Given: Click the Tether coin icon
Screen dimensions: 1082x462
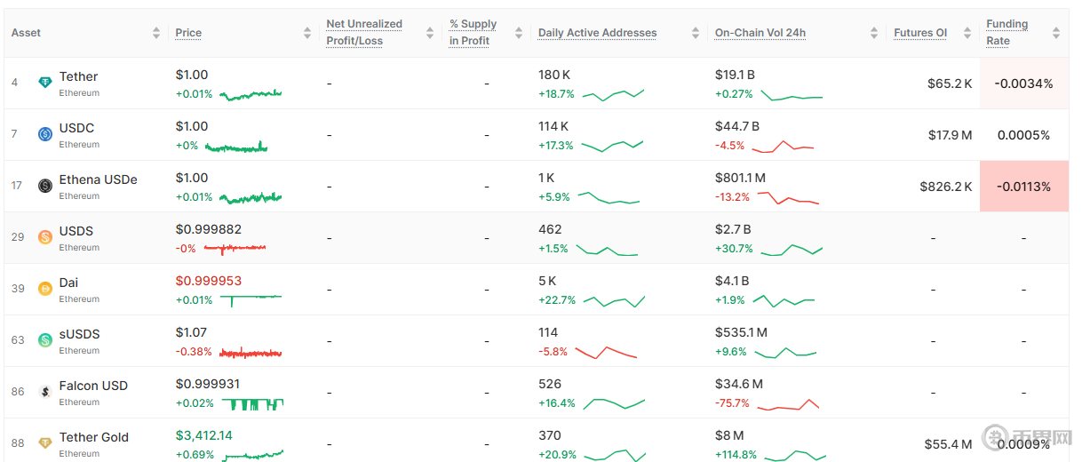Looking at the screenshot, I should pos(45,83).
